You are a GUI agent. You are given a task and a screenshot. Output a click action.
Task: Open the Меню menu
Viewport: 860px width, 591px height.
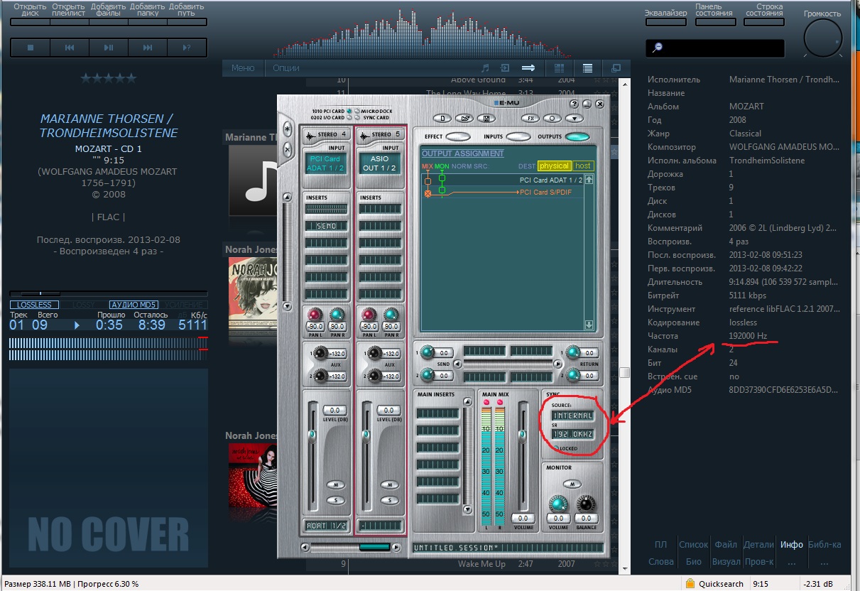tap(242, 68)
